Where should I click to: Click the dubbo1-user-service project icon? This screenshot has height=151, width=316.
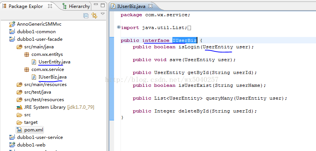click(12, 137)
